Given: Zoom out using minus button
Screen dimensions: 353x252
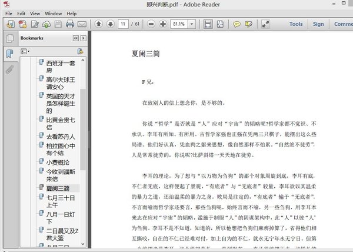Looking at the screenshot, I should [151, 24].
